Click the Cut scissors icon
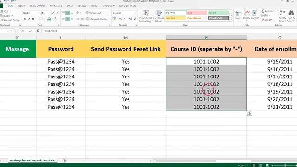 point(2,11)
